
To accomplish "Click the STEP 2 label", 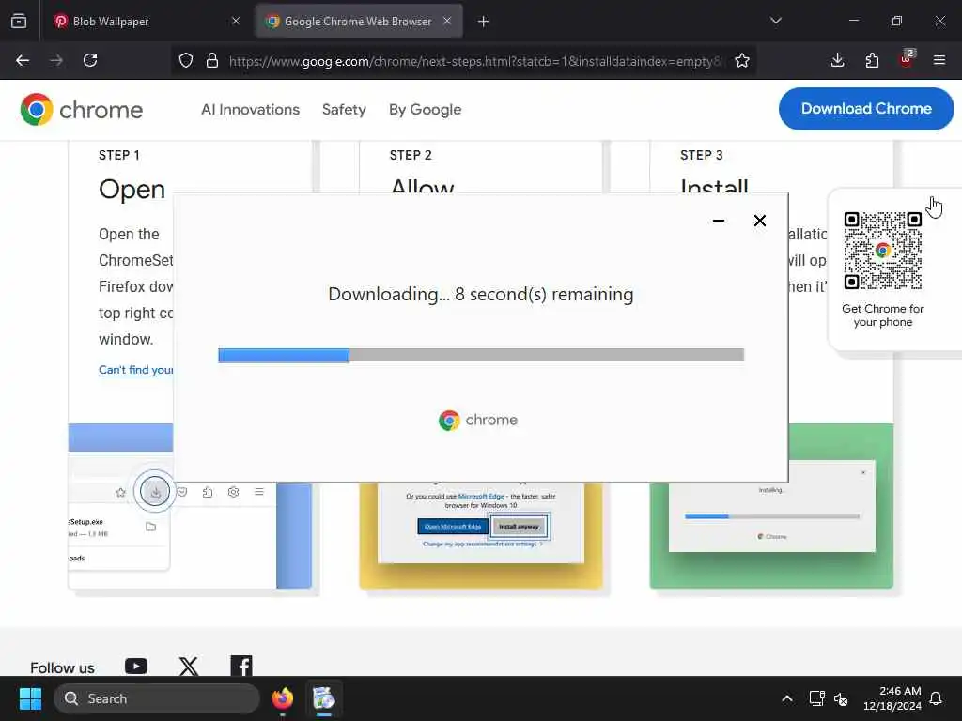I will 411,155.
